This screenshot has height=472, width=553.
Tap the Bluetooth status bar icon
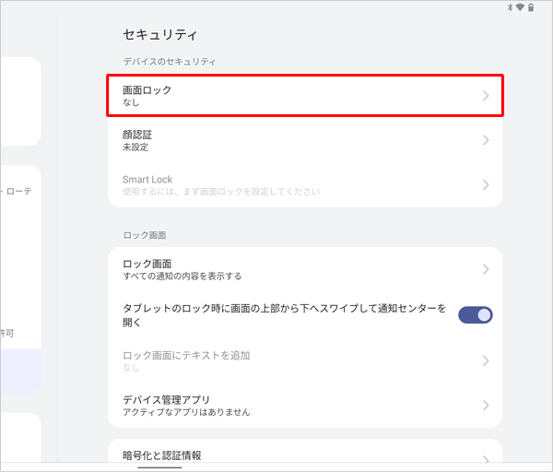point(510,7)
